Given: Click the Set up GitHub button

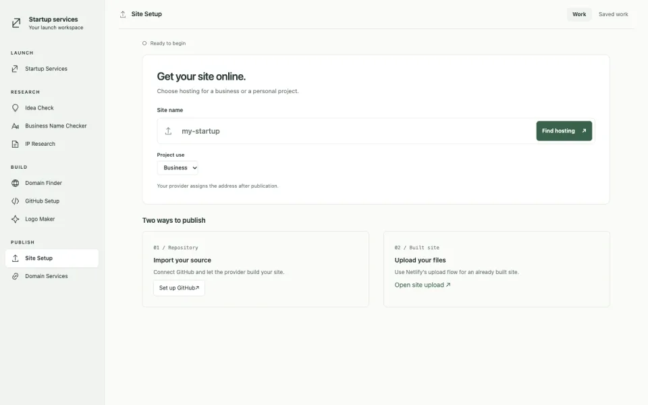Looking at the screenshot, I should [179, 288].
